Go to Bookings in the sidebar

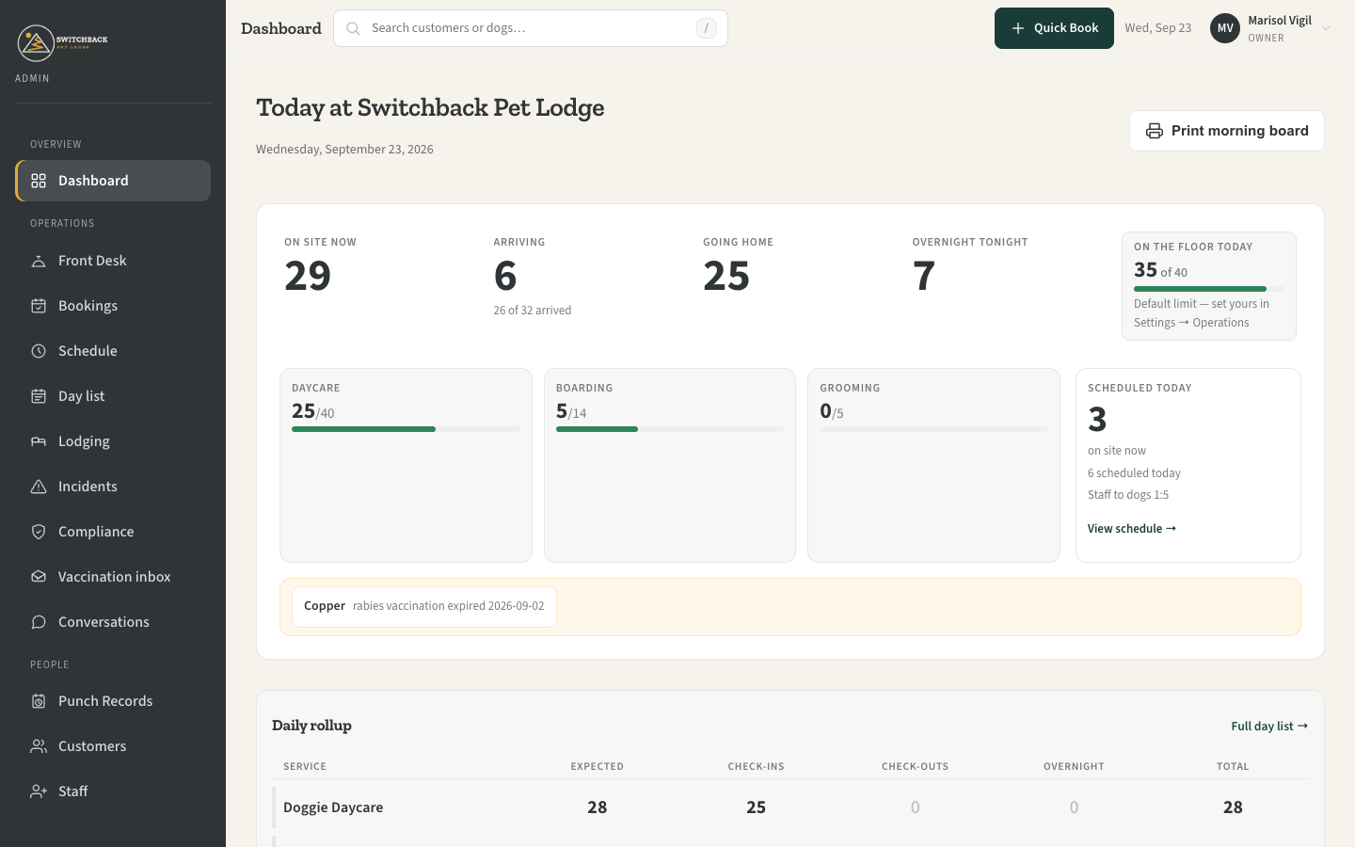113,306
